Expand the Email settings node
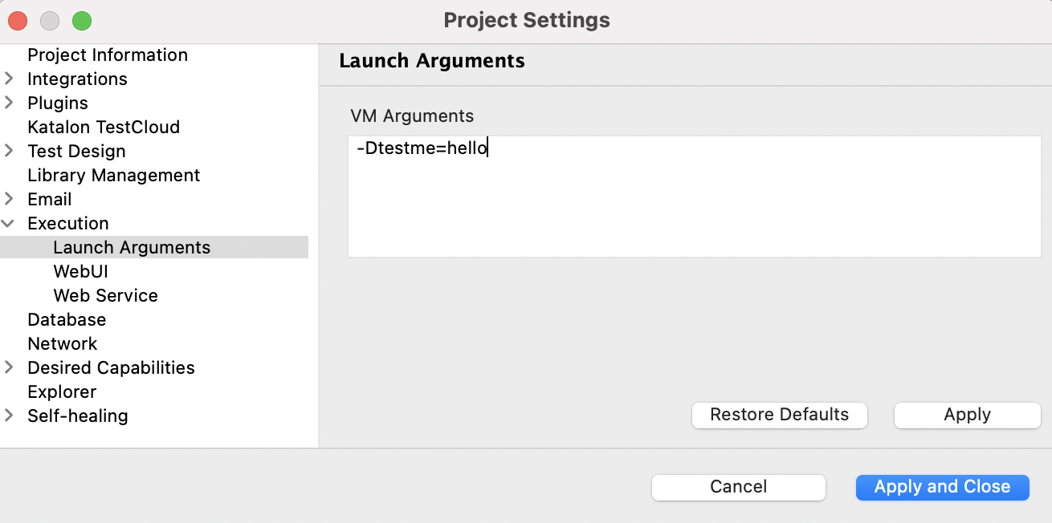Image resolution: width=1052 pixels, height=523 pixels. tap(9, 199)
